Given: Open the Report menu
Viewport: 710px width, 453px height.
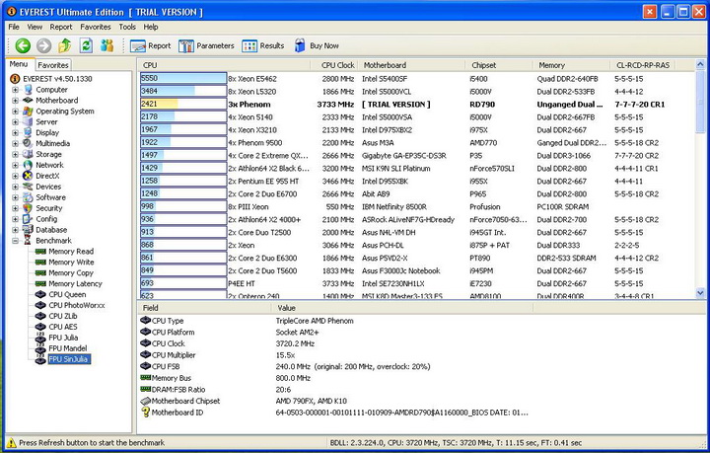Looking at the screenshot, I should [61, 27].
